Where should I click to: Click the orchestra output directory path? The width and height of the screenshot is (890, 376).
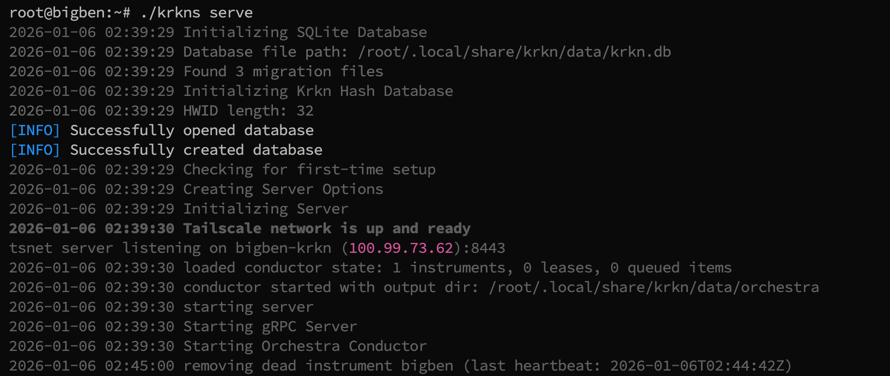point(654,287)
